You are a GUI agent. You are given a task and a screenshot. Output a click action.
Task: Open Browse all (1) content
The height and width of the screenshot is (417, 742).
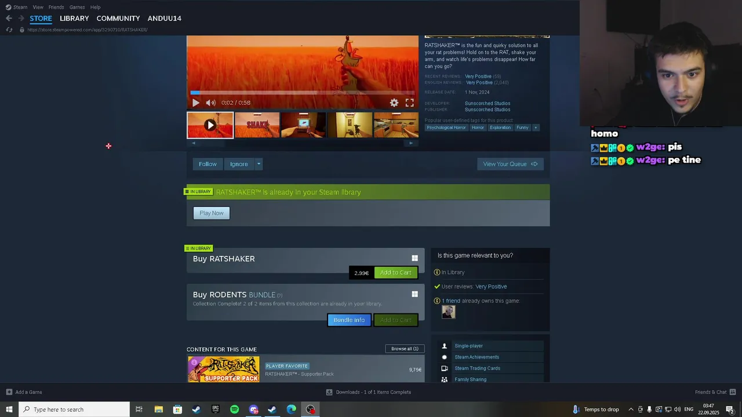pos(405,349)
